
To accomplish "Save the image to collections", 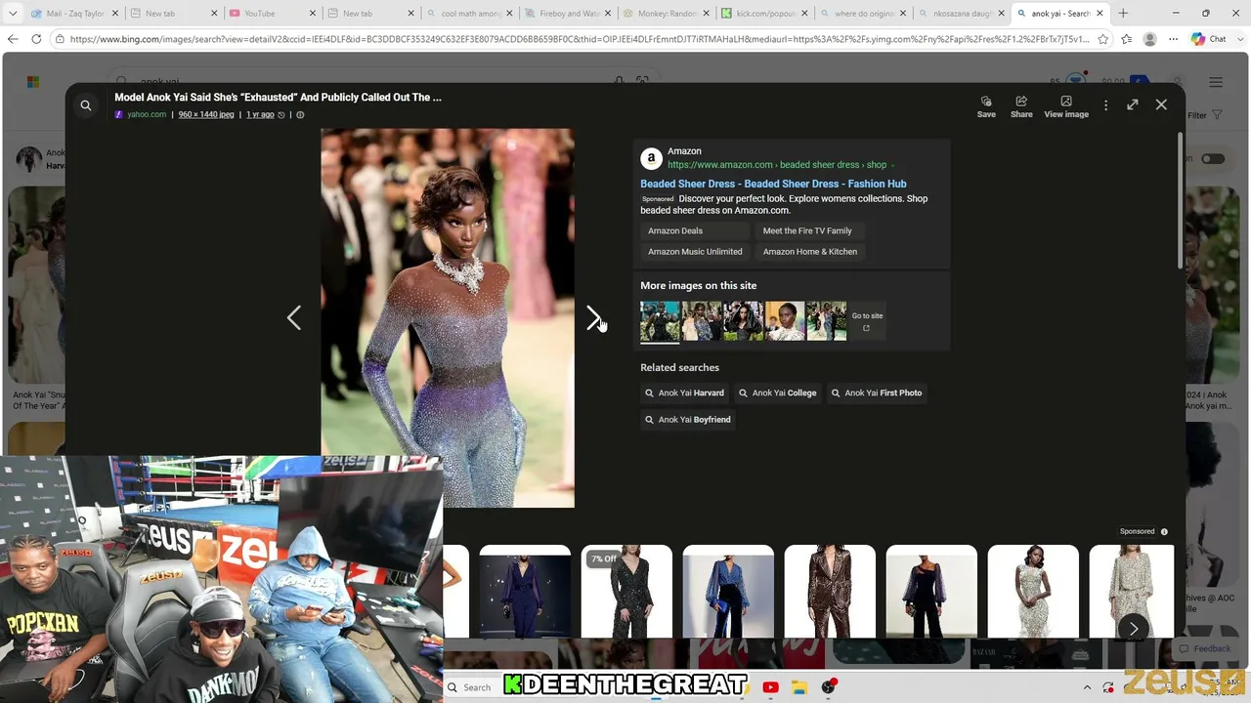I will [x=986, y=106].
